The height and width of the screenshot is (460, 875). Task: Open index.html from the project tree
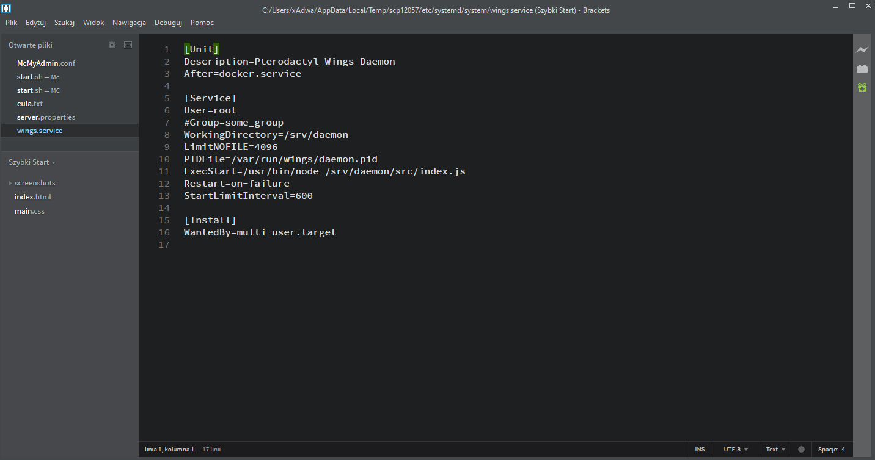pos(33,197)
